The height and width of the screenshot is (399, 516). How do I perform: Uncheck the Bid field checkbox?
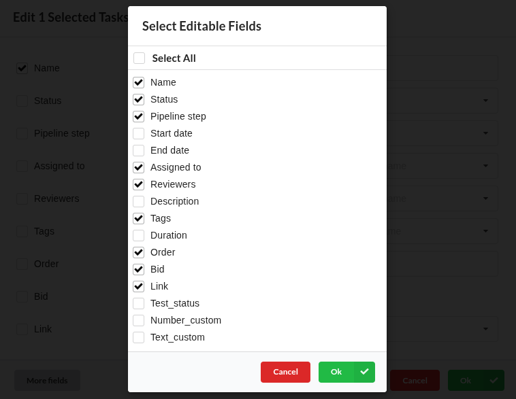coord(139,269)
